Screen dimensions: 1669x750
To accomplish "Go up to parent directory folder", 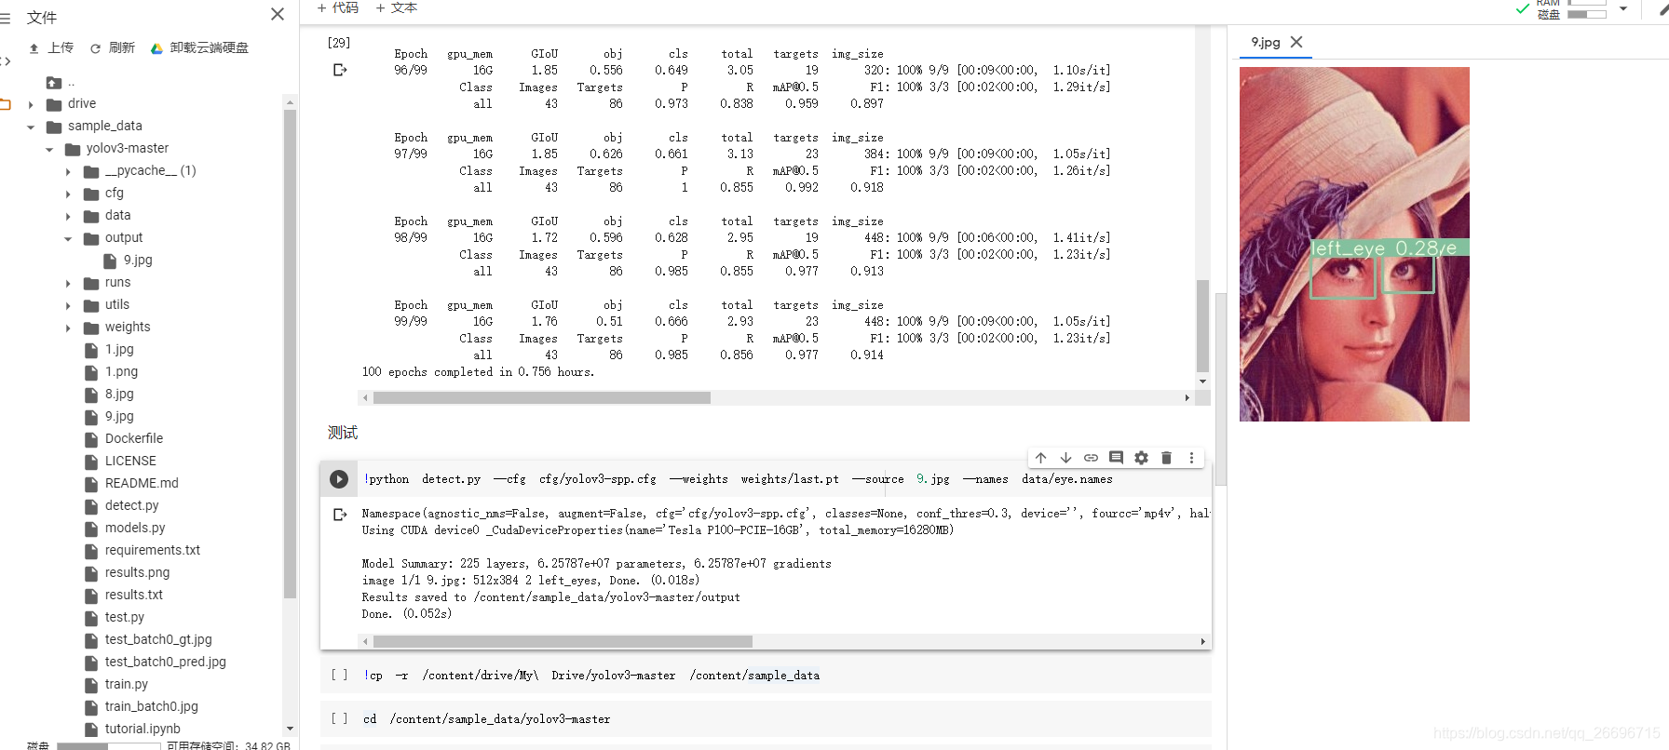I will pos(54,82).
